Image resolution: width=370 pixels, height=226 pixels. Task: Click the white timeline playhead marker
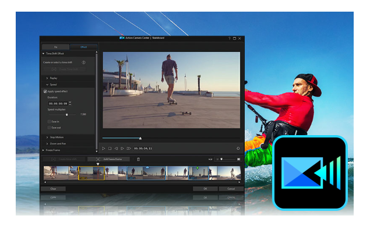click(98, 164)
